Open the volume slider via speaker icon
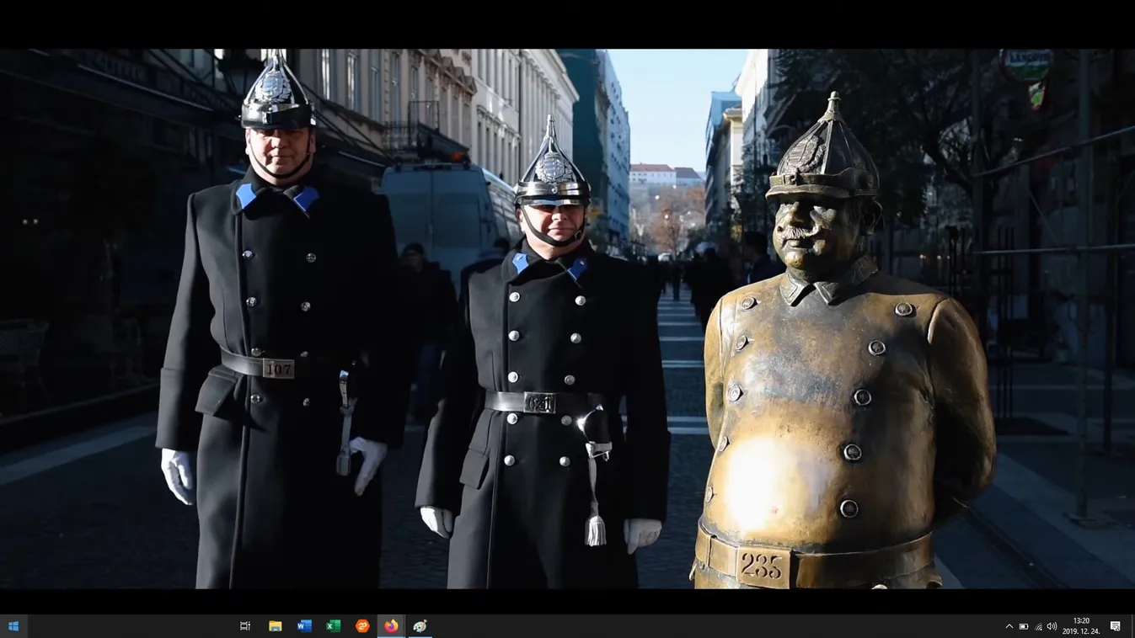1135x638 pixels. 1052,625
